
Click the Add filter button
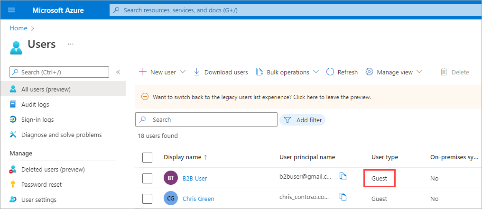(302, 120)
